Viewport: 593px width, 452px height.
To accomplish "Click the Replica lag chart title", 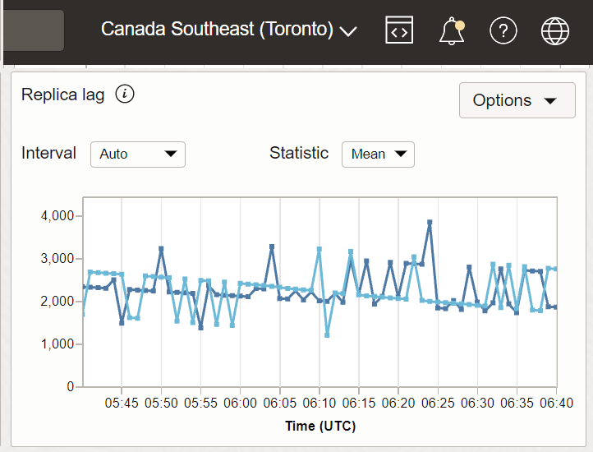I will pyautogui.click(x=63, y=95).
